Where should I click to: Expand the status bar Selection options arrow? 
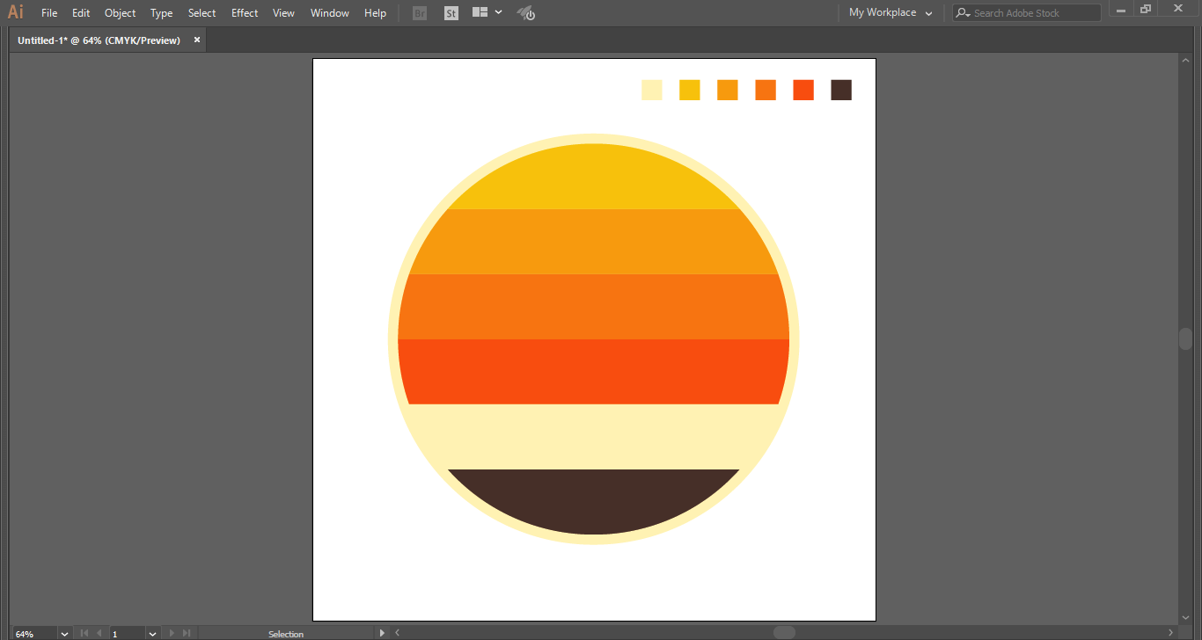pyautogui.click(x=381, y=633)
